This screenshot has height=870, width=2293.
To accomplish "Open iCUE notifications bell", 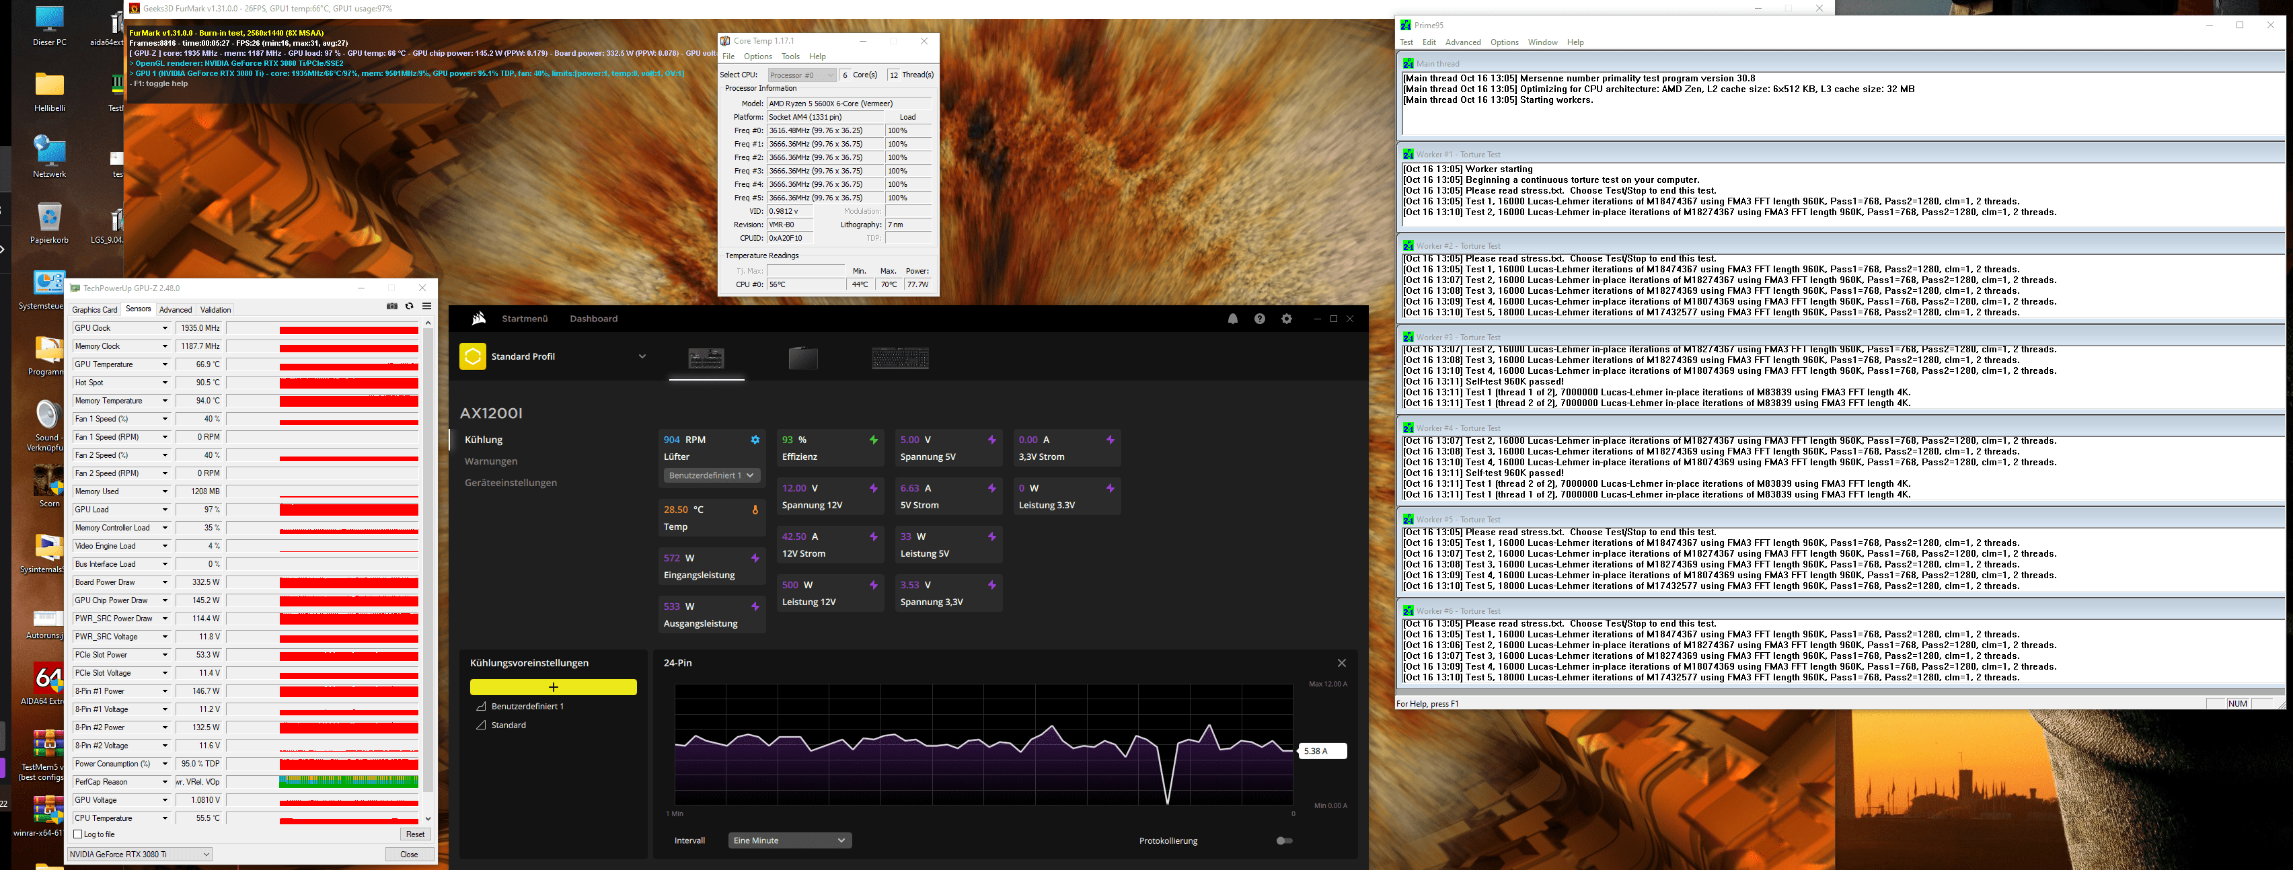I will 1233,319.
